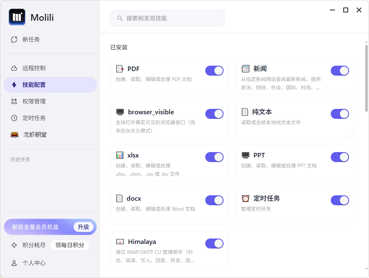Click the Himalaya skill title
Viewport: 369px width, 278px height.
[x=142, y=242]
